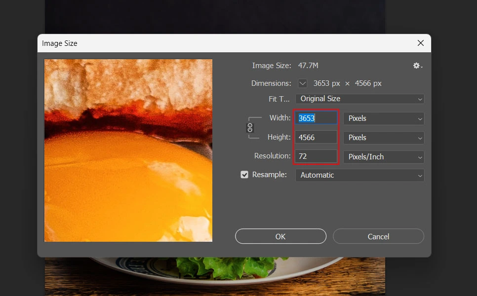The width and height of the screenshot is (477, 296).
Task: Expand the Dimensions unit dropdown arrow
Action: click(x=302, y=83)
